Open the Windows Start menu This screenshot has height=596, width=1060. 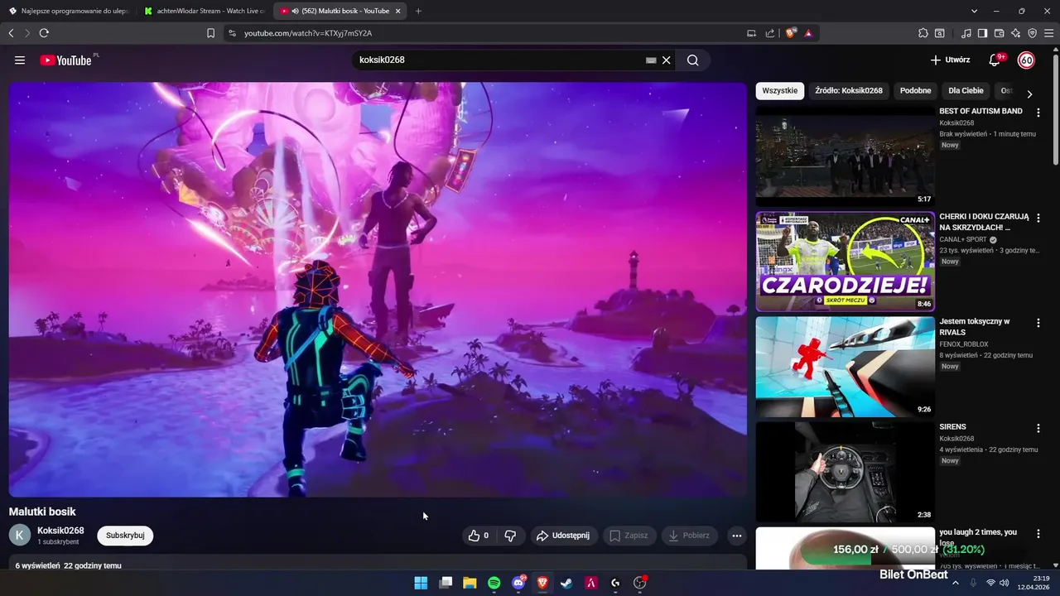point(421,583)
